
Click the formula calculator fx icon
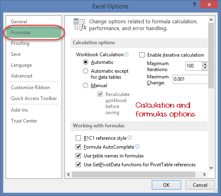click(80, 24)
